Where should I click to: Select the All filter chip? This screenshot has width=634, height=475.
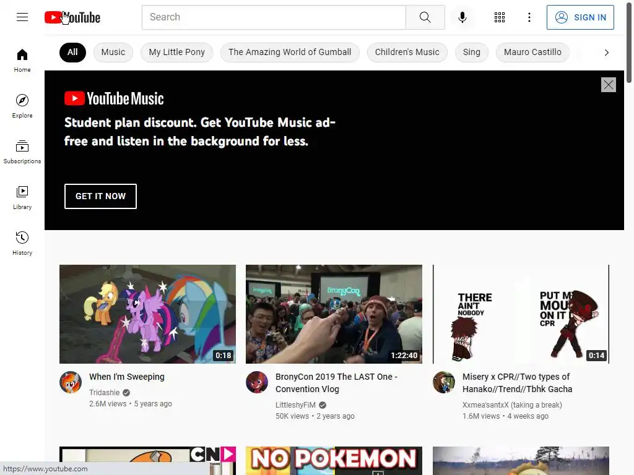pyautogui.click(x=72, y=52)
